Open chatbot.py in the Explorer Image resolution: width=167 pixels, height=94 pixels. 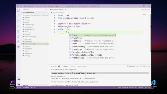(28, 32)
